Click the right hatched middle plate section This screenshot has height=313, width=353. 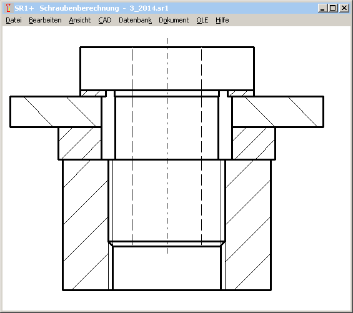point(254,144)
